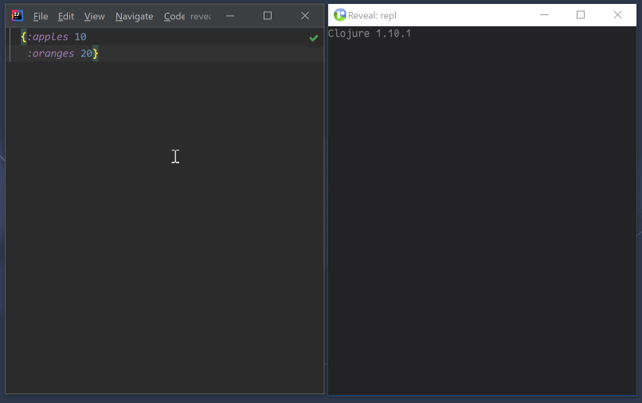Maximize the IntelliJ editor window
The height and width of the screenshot is (403, 642).
(268, 16)
